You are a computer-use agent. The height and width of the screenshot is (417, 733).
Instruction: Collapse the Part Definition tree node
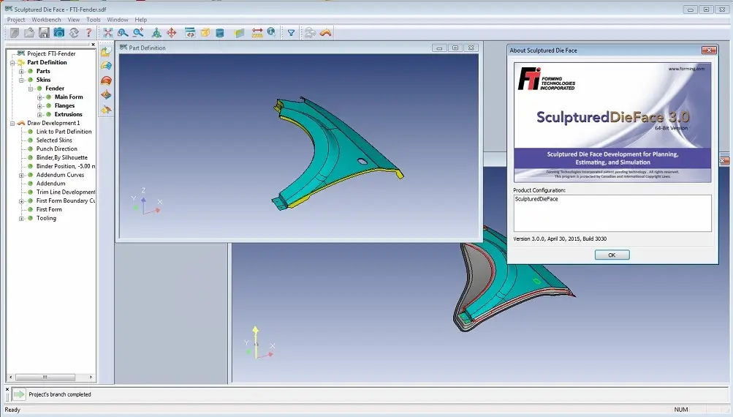tap(12, 62)
